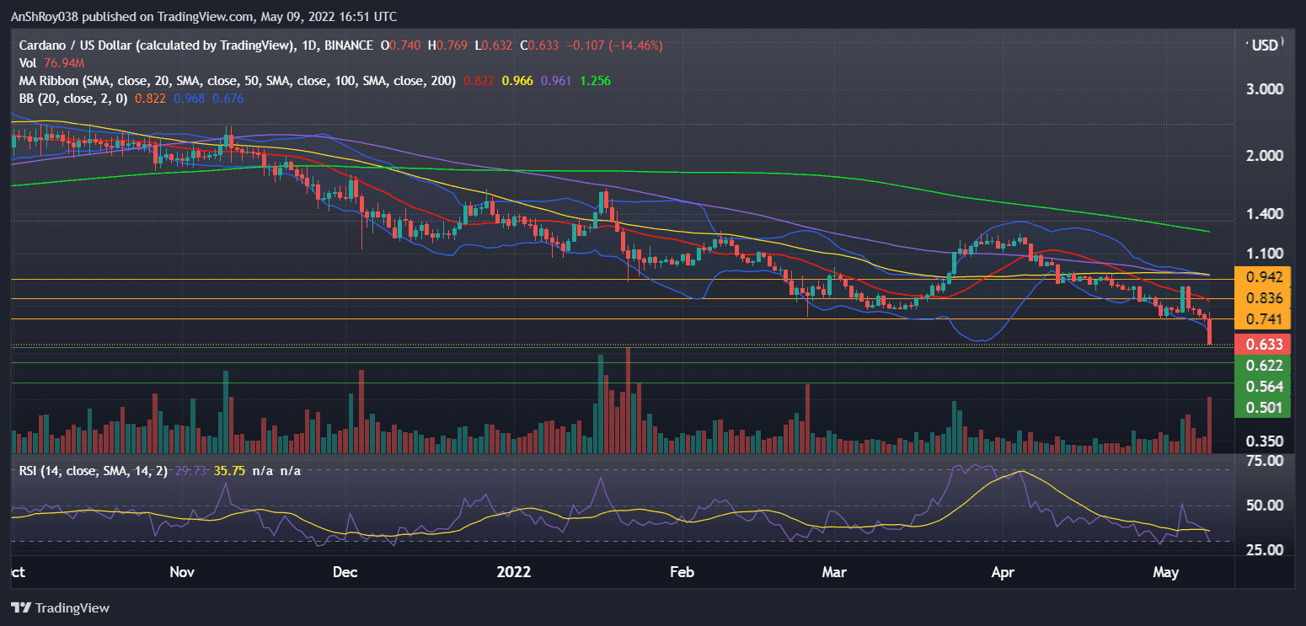Click the orange 0.741 price level label
This screenshot has width=1306, height=626.
(x=1262, y=320)
